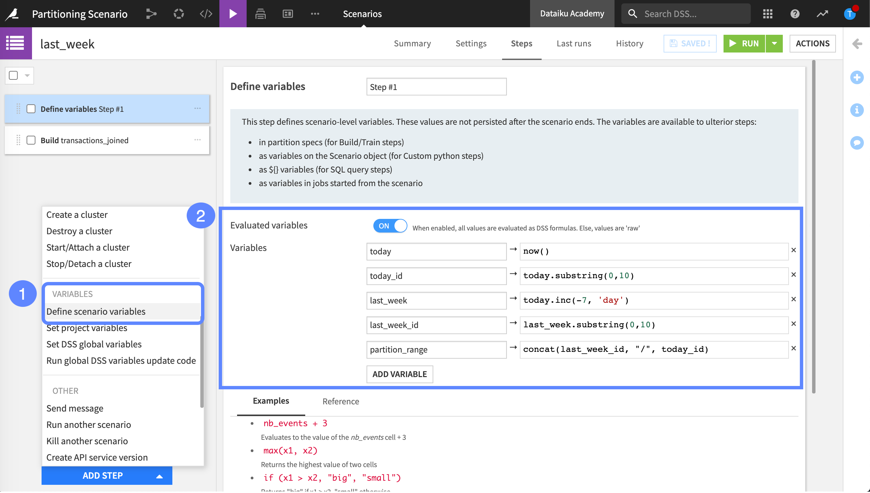Check the Define variables Step #1 checkbox

[x=30, y=108]
